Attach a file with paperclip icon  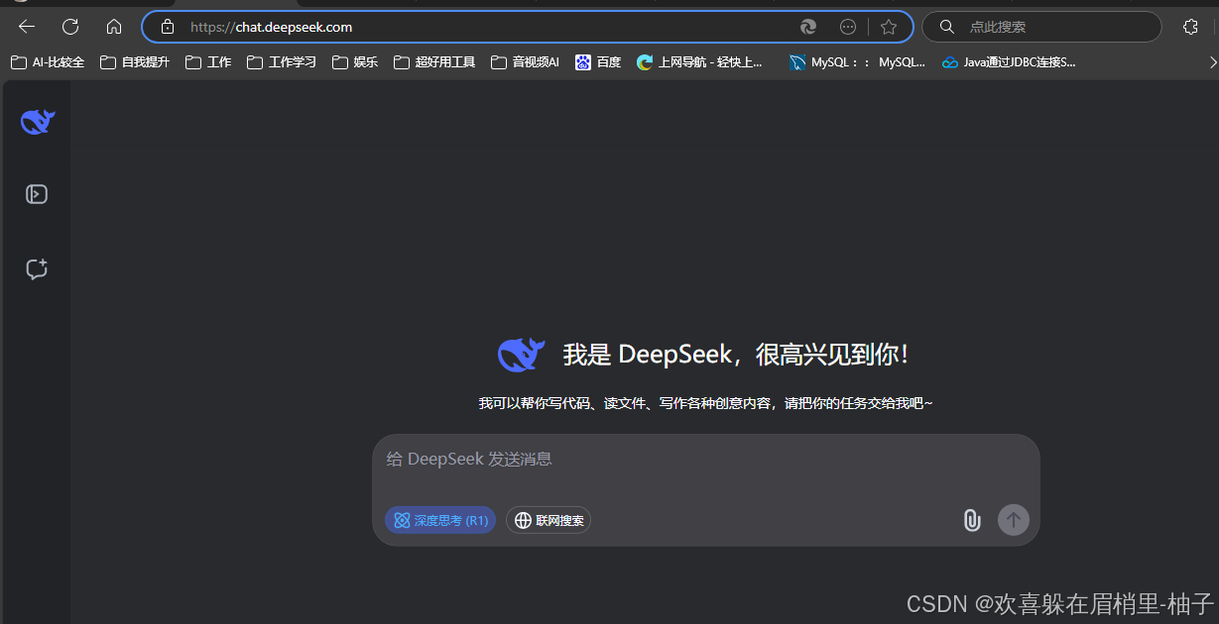click(972, 520)
